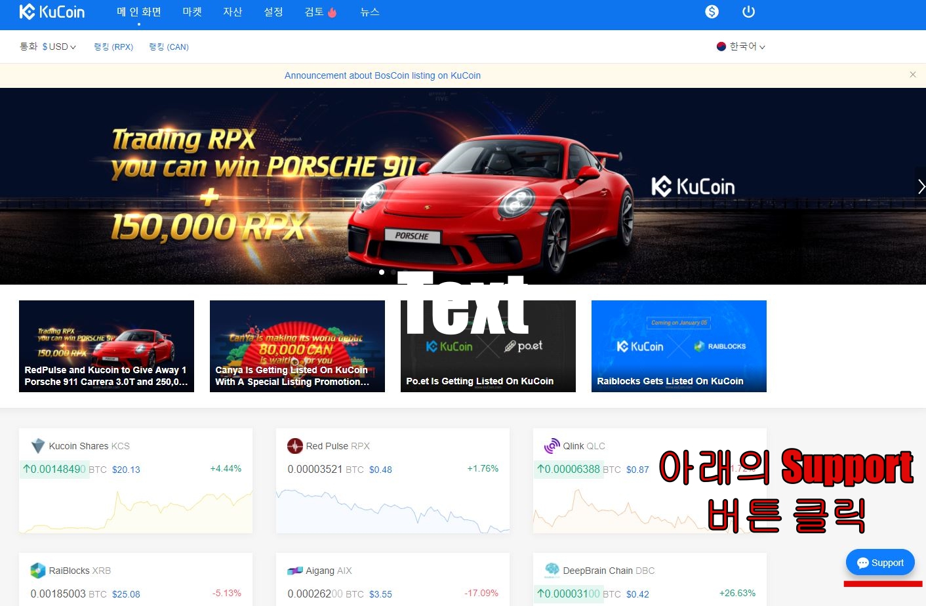Open the 설정 menu item
Viewport: 926px width, 606px height.
pyautogui.click(x=273, y=12)
